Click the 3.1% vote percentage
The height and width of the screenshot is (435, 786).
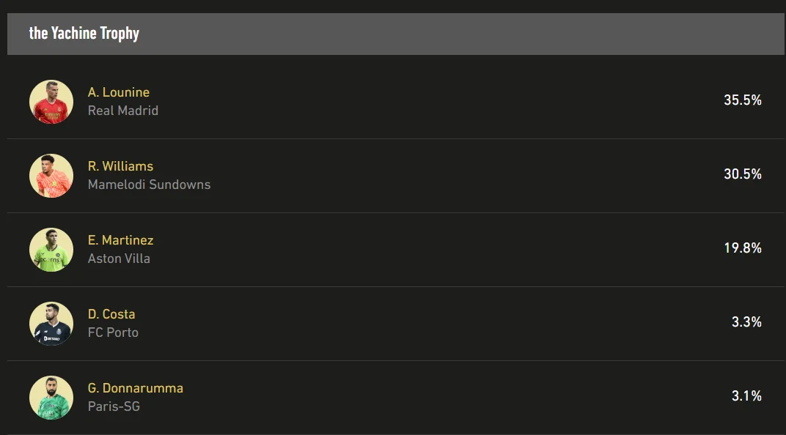(x=746, y=396)
